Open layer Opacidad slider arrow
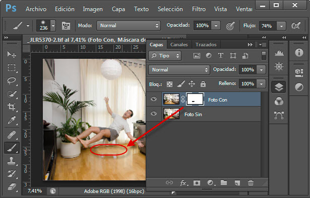This screenshot has width=310, height=198. click(261, 69)
